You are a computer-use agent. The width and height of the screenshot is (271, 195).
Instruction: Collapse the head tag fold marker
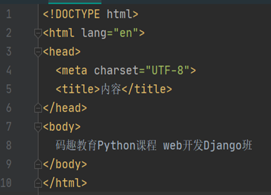(x=38, y=52)
